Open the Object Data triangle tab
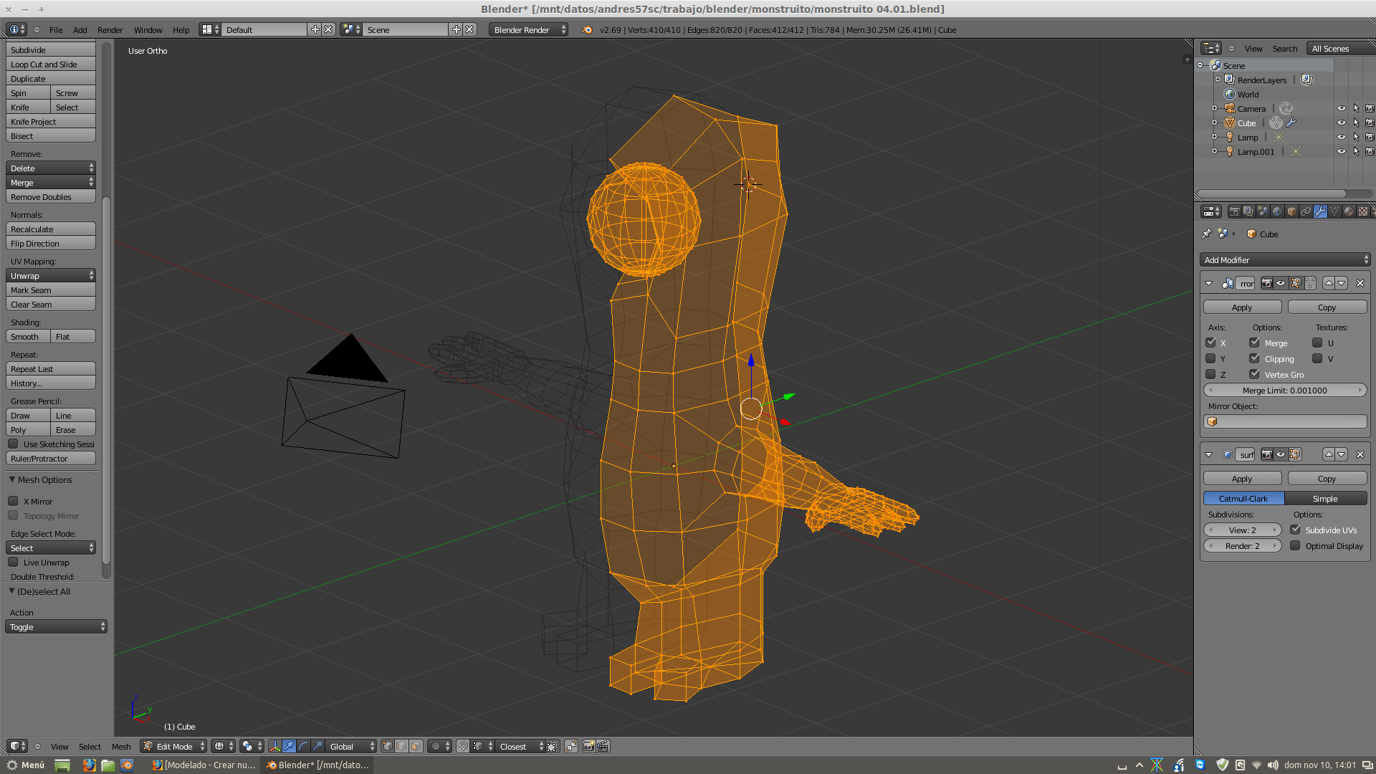1376x774 pixels. tap(1334, 211)
